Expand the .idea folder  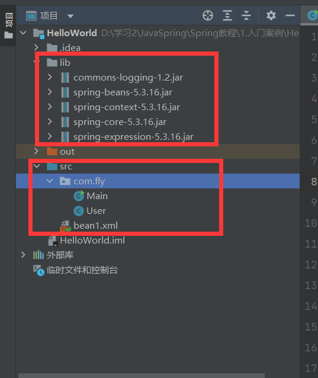click(36, 47)
